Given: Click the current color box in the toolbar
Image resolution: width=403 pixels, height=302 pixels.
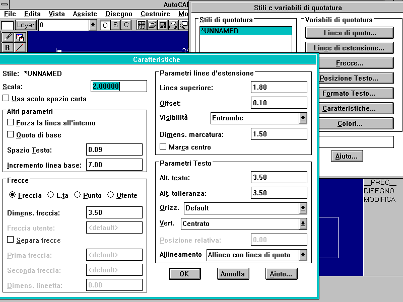Looking at the screenshot, I should [x=7, y=25].
